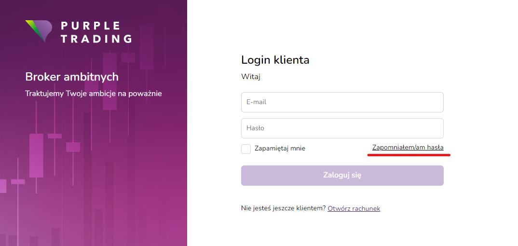Click the word PURPLE in the logo
518x246 pixels.
90,26
